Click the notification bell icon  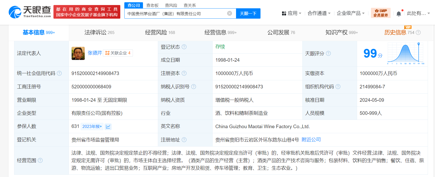pos(399,14)
